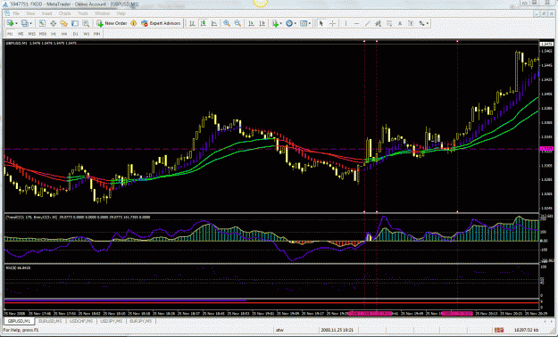Switch to Candlesticks chart display
Image resolution: width=558 pixels, height=337 pixels.
point(204,23)
